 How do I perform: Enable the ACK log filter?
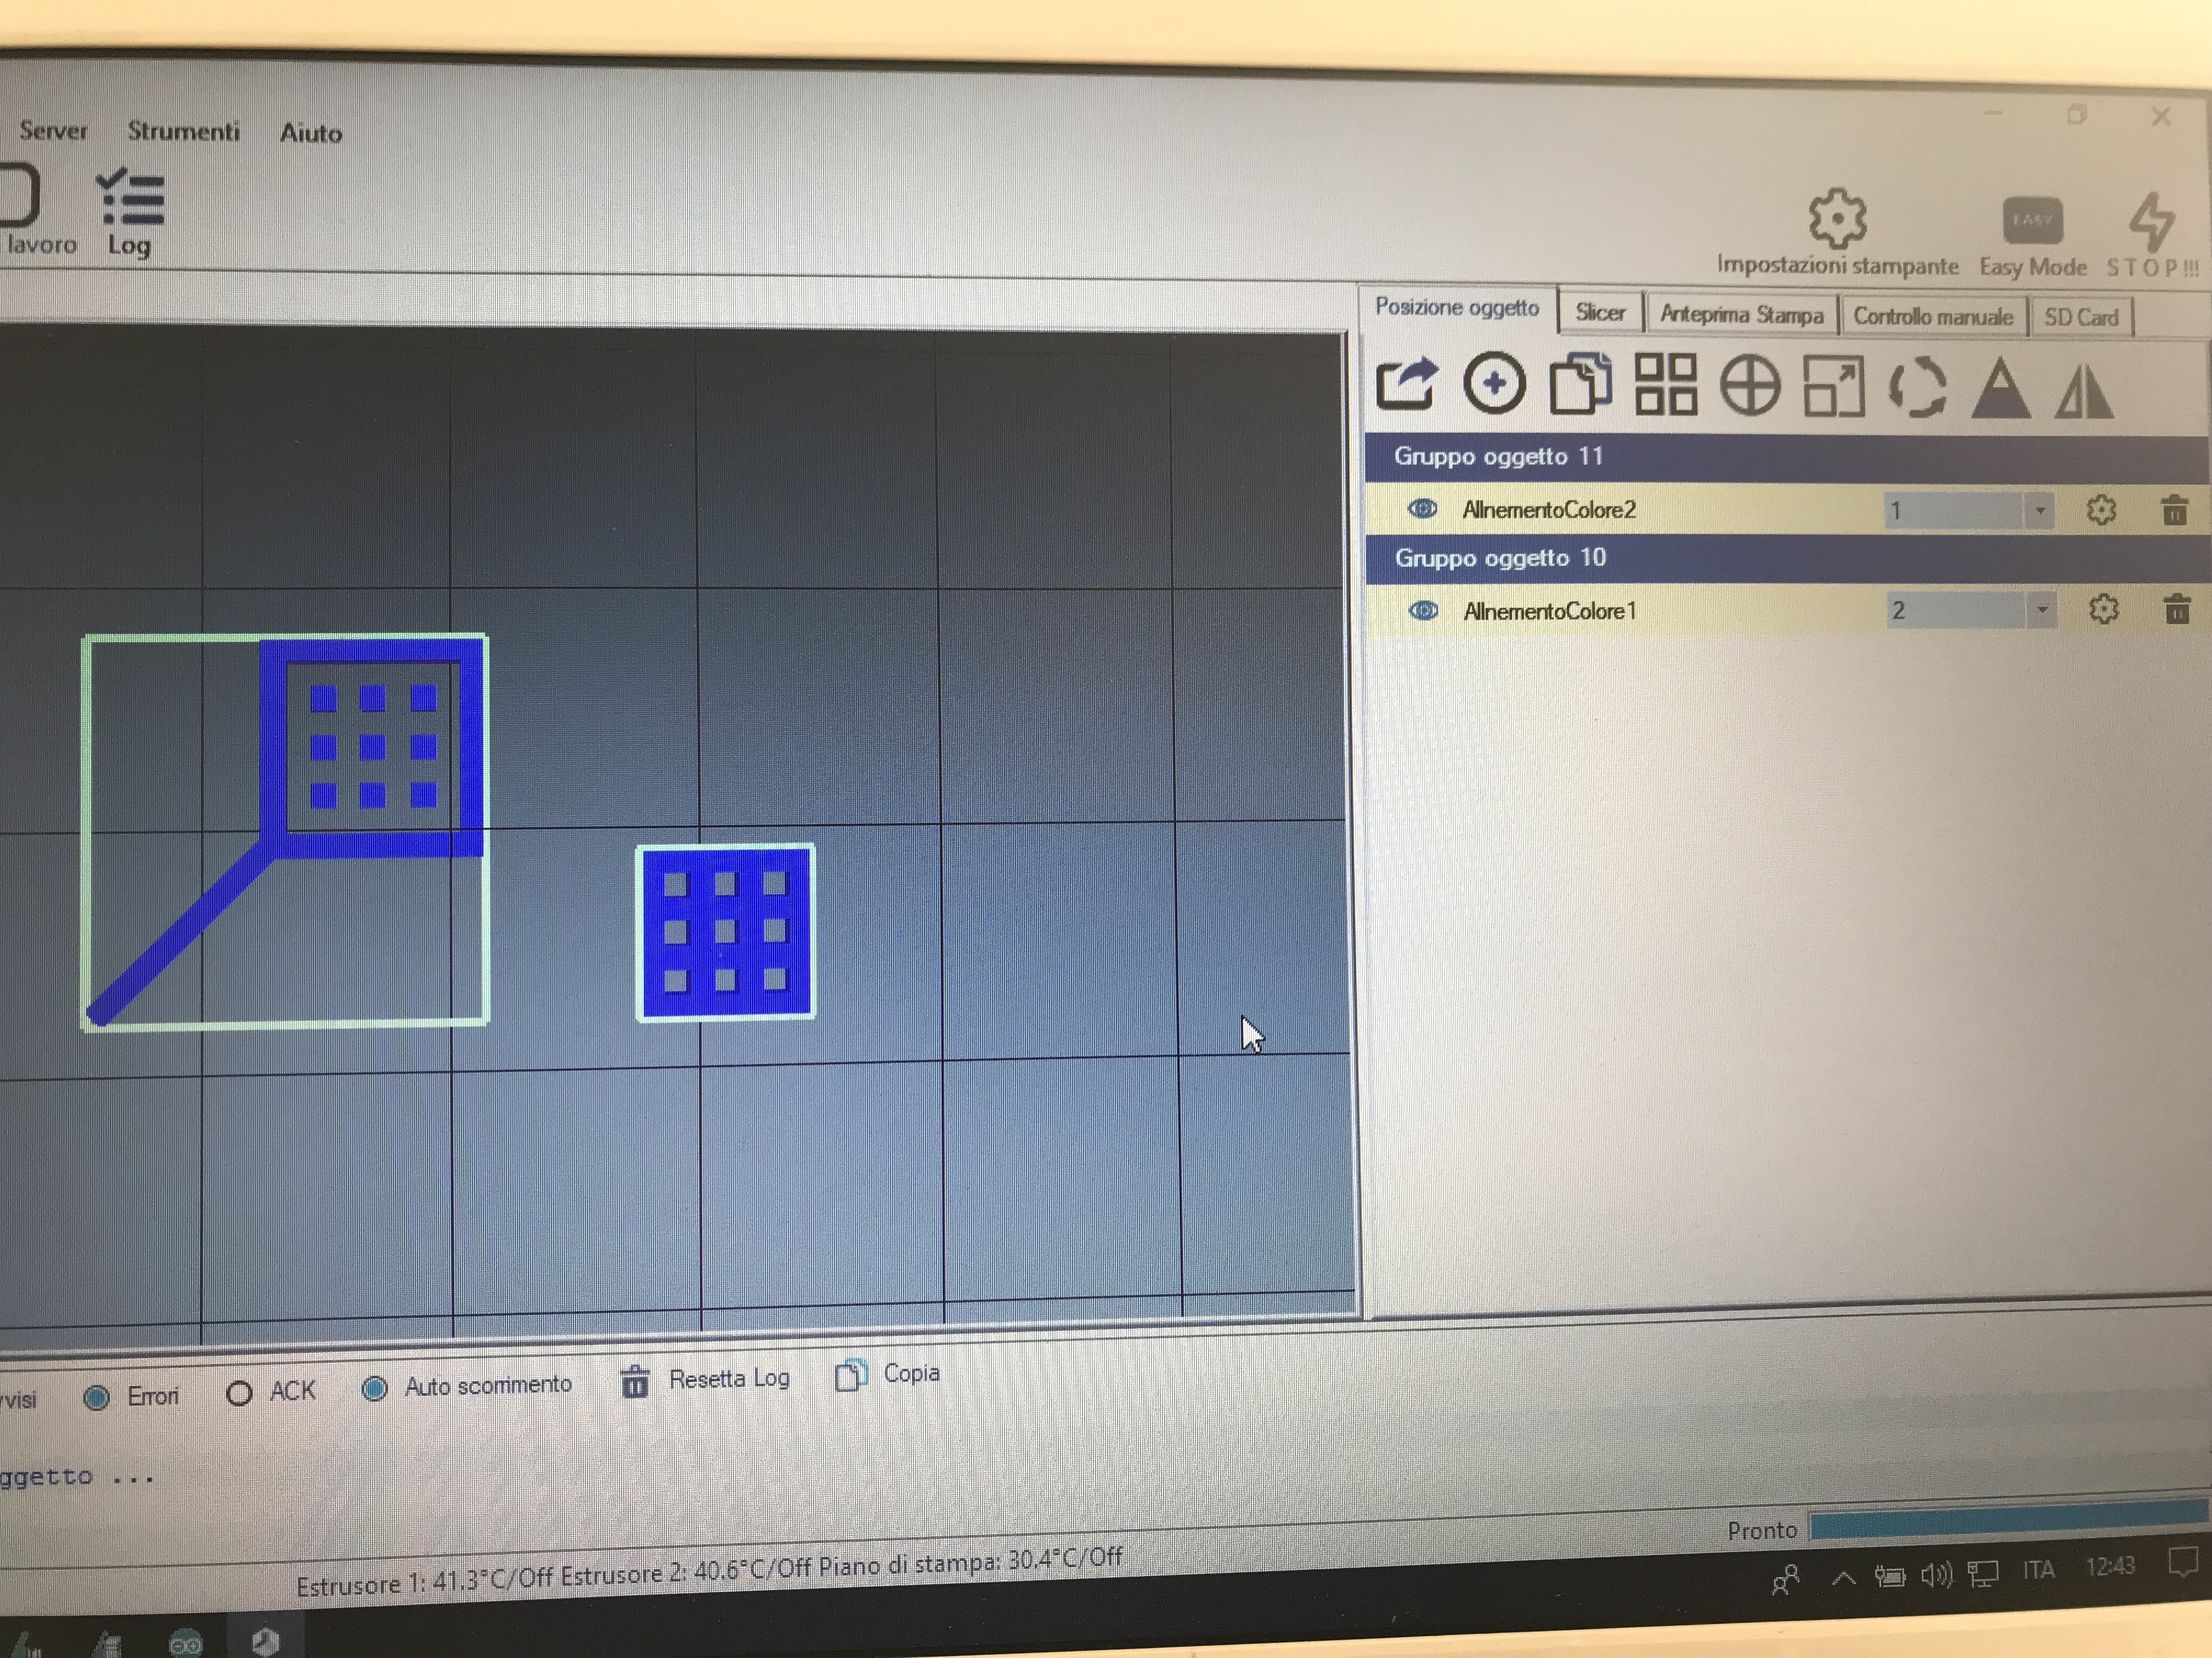tap(239, 1393)
